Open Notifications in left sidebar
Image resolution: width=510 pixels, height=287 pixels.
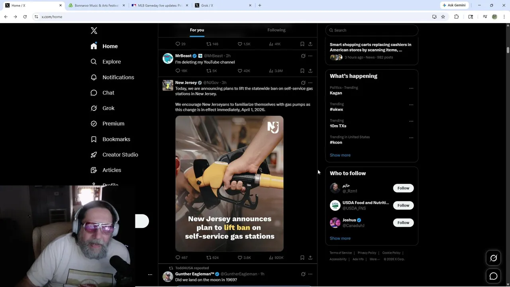click(x=112, y=77)
